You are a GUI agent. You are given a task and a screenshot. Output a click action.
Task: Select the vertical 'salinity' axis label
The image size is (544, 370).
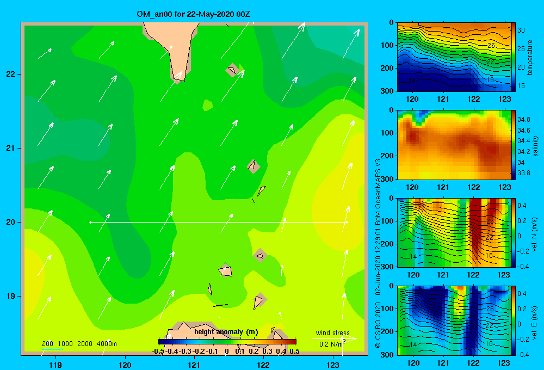pos(535,146)
